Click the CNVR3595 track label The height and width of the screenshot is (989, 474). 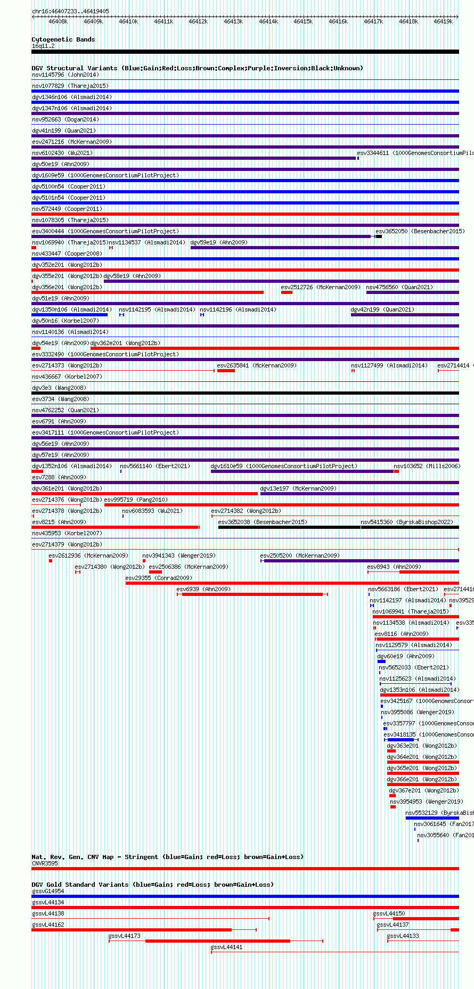pyautogui.click(x=45, y=863)
